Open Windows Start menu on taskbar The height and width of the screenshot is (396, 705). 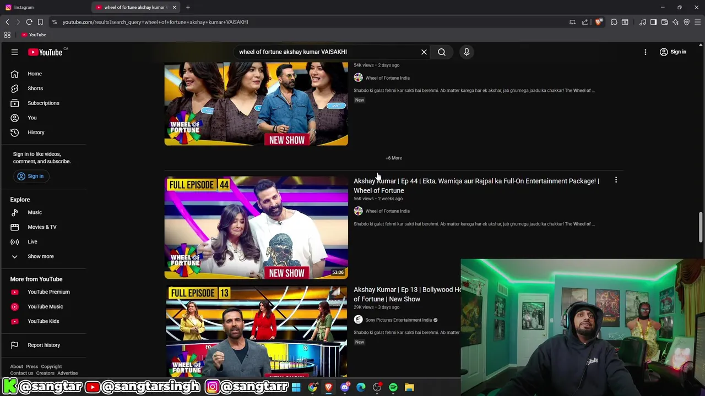[x=296, y=387]
